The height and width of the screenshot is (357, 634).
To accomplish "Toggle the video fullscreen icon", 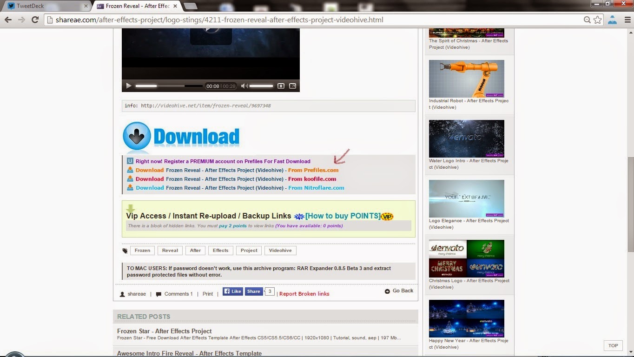I will pos(281,86).
